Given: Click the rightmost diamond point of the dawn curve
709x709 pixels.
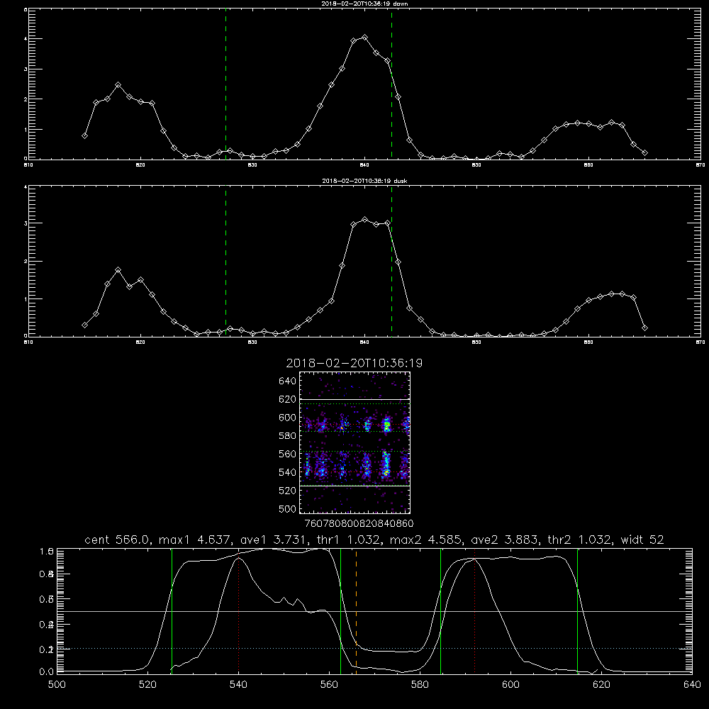Looking at the screenshot, I should pyautogui.click(x=644, y=153).
